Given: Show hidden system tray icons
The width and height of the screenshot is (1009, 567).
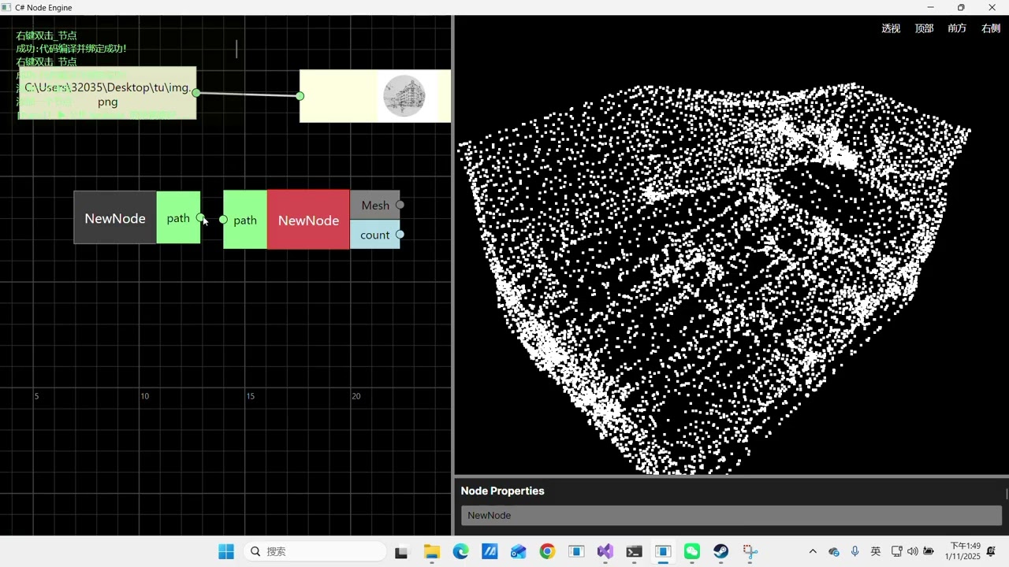Looking at the screenshot, I should [x=813, y=551].
